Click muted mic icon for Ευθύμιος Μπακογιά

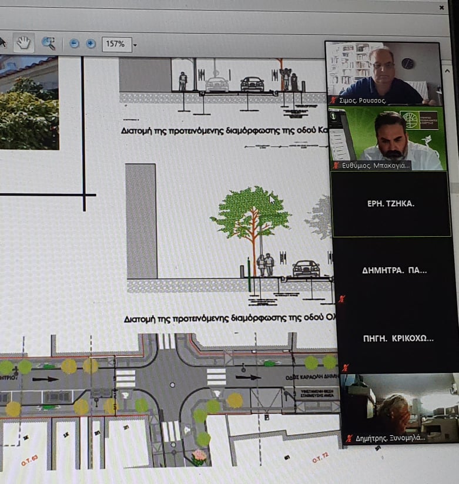[x=336, y=166]
